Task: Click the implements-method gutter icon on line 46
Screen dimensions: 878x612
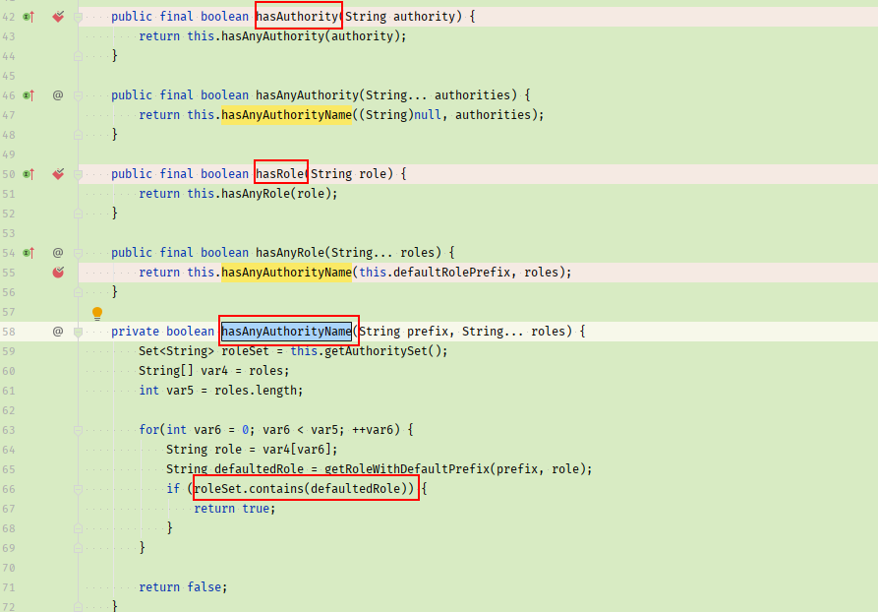Action: [29, 95]
